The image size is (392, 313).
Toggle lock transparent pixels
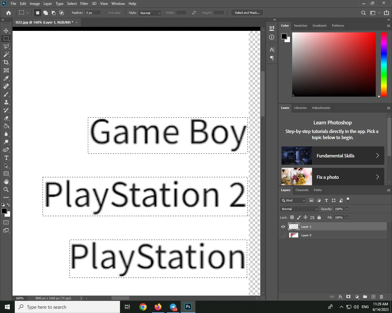tap(292, 218)
